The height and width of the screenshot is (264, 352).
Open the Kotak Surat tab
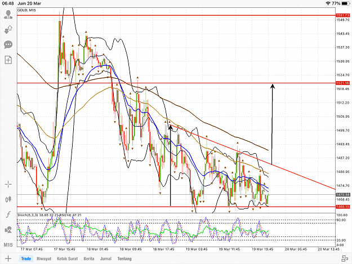[x=68, y=258]
